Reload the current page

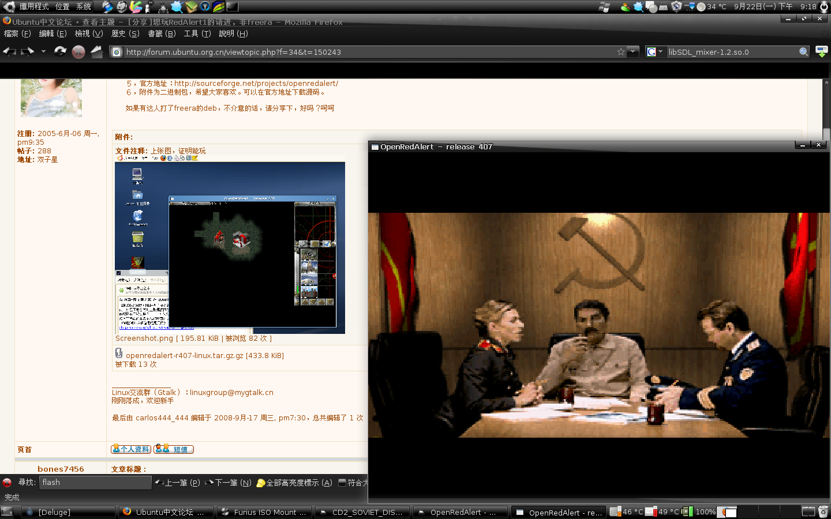60,51
